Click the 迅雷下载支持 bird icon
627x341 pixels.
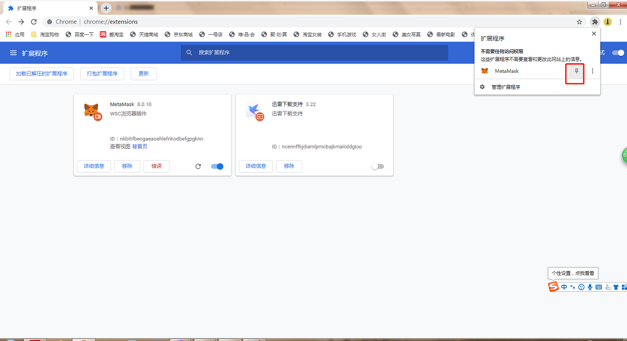(254, 111)
